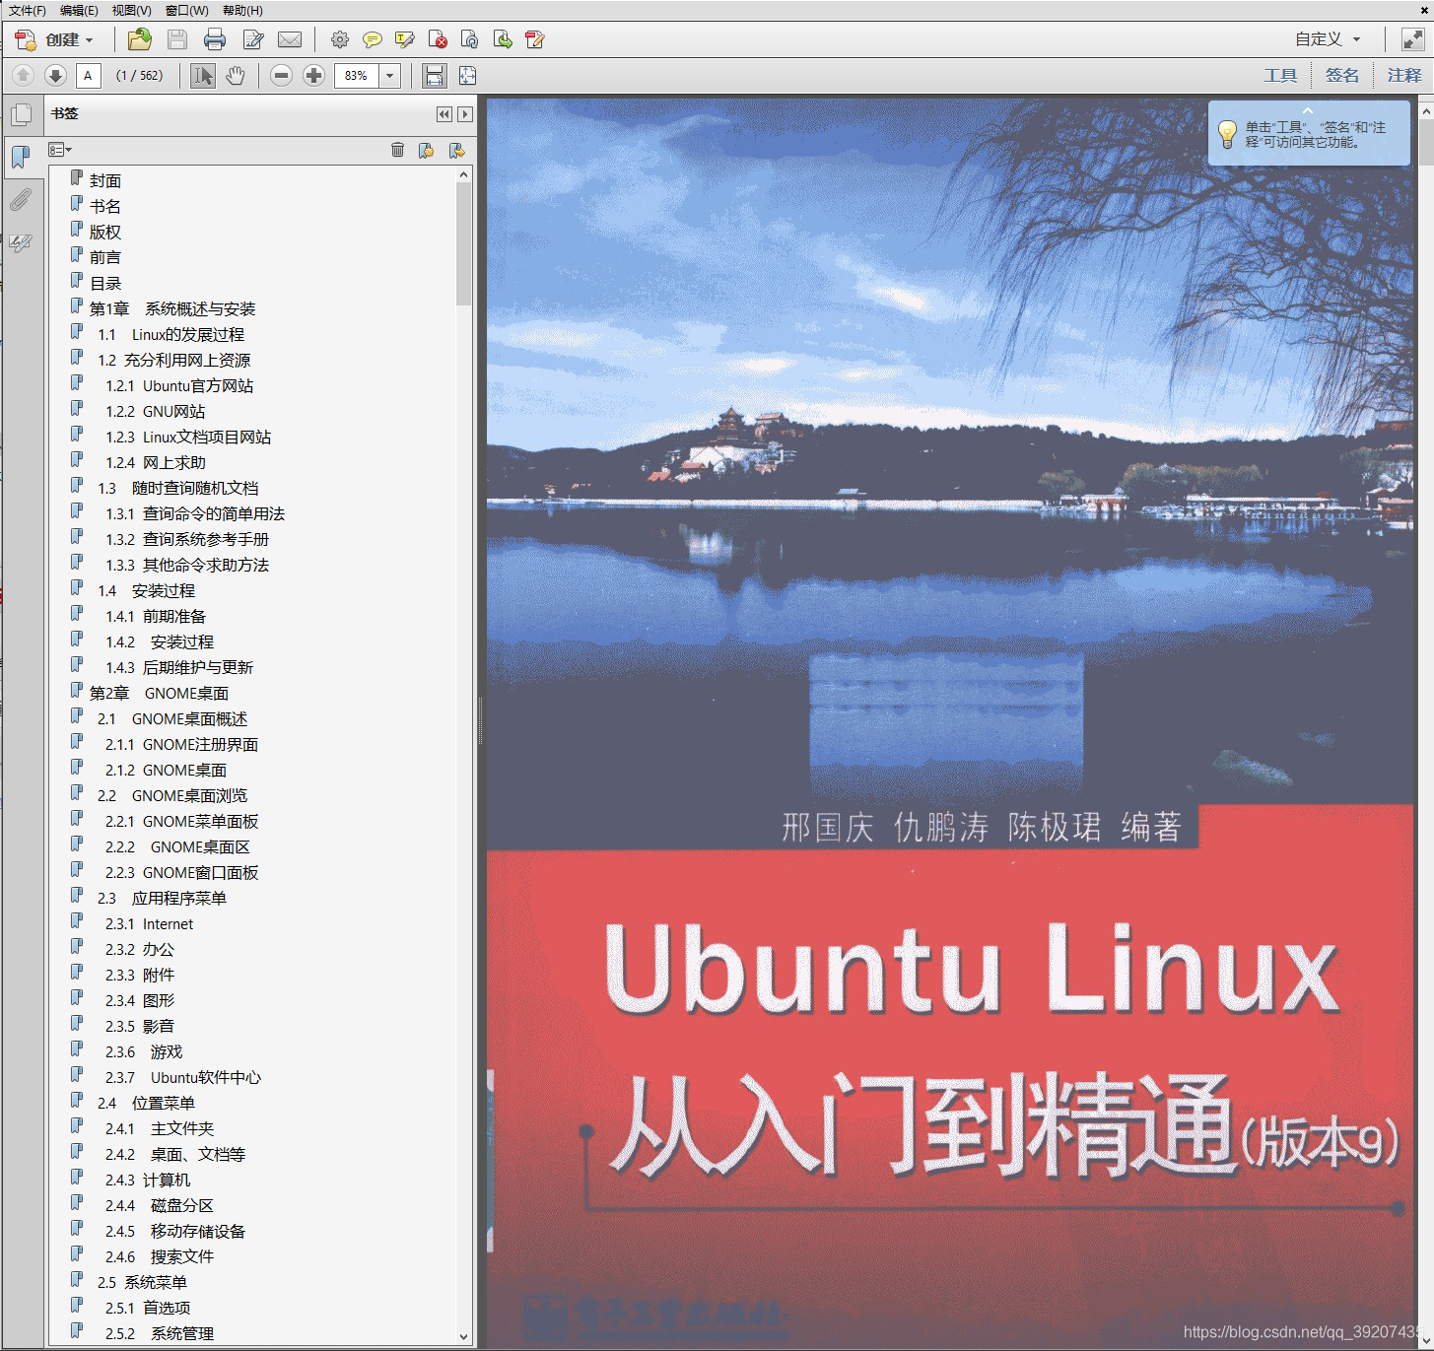Select the highlight text tool icon
Screen dimensions: 1434x1351
tap(405, 39)
